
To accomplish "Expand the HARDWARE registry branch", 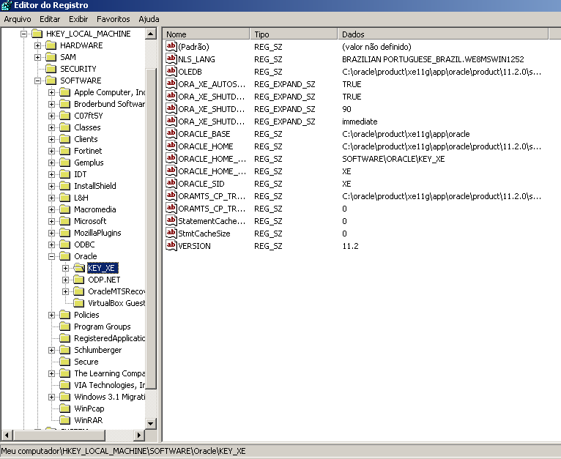I will (x=38, y=45).
